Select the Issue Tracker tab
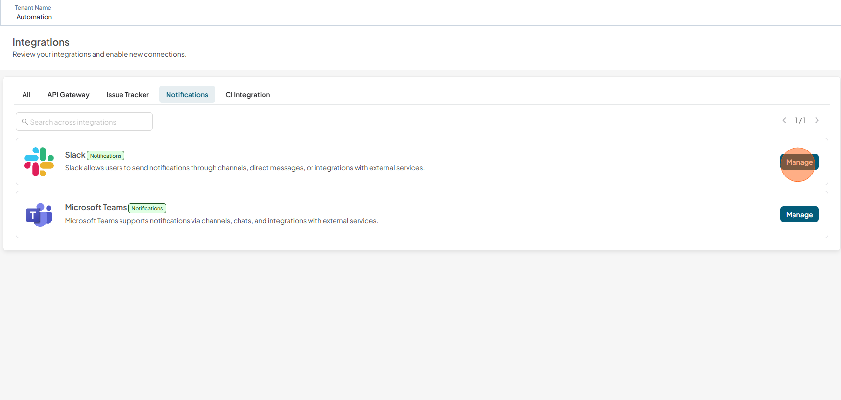The height and width of the screenshot is (400, 841). (x=128, y=95)
